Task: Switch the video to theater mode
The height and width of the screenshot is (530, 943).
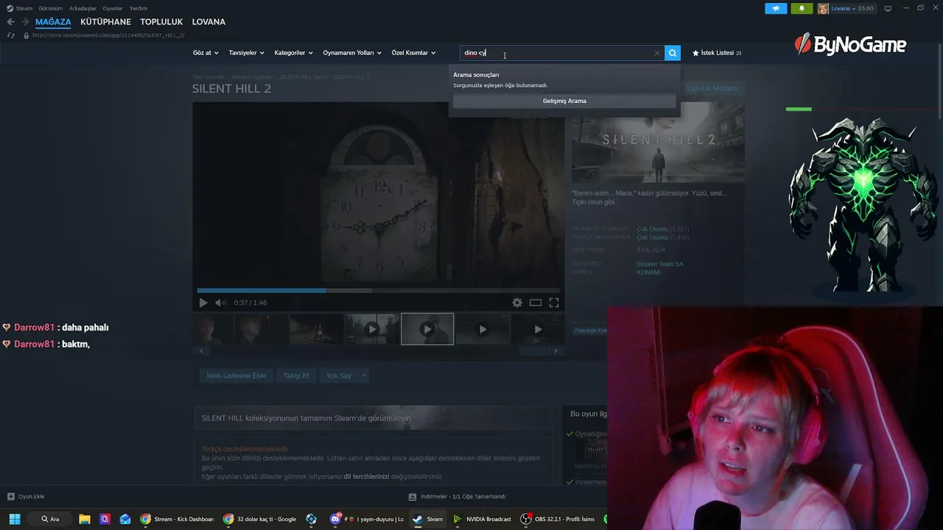Action: point(536,303)
